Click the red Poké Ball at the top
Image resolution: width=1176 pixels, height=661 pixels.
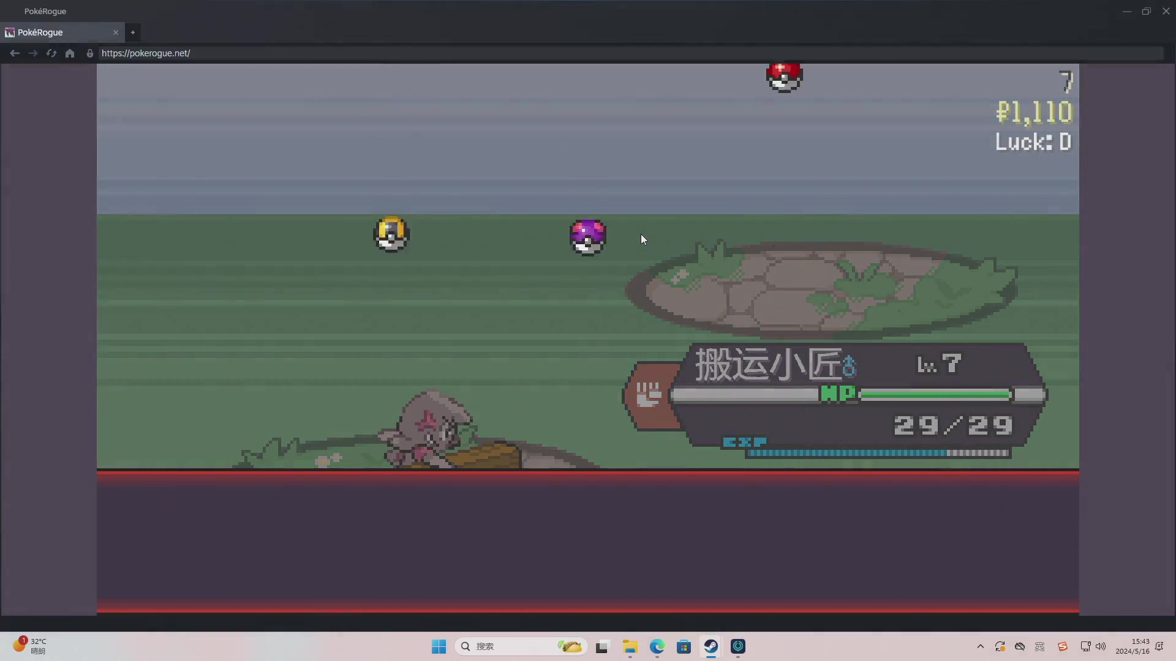pyautogui.click(x=784, y=77)
